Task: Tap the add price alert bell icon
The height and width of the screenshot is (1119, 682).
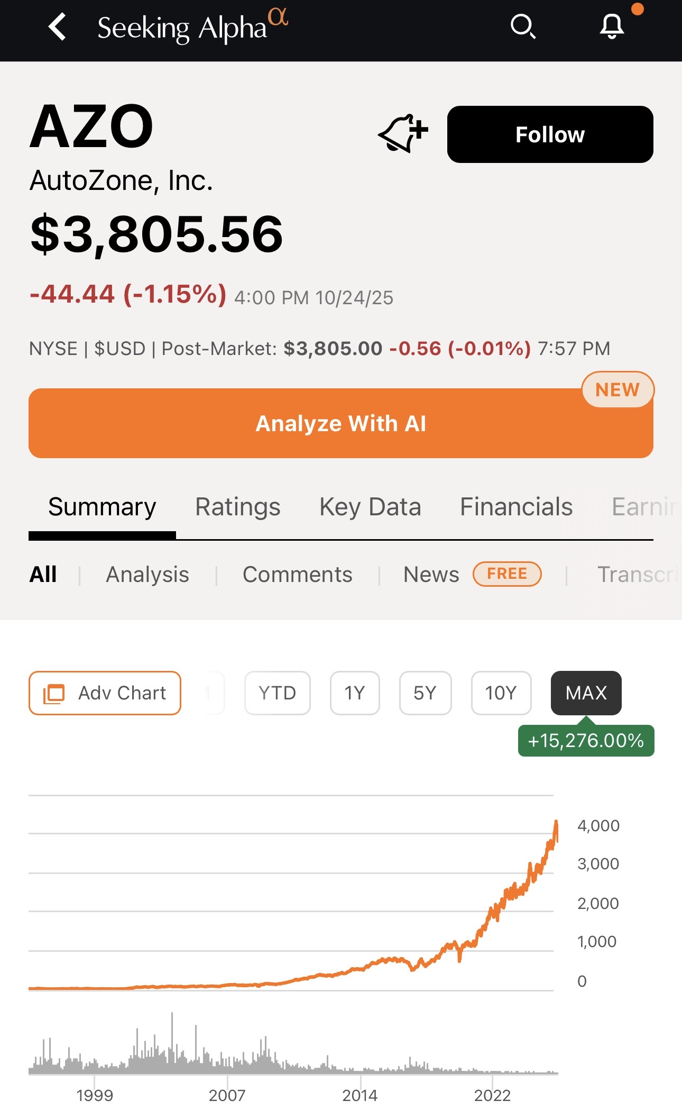Action: point(403,134)
